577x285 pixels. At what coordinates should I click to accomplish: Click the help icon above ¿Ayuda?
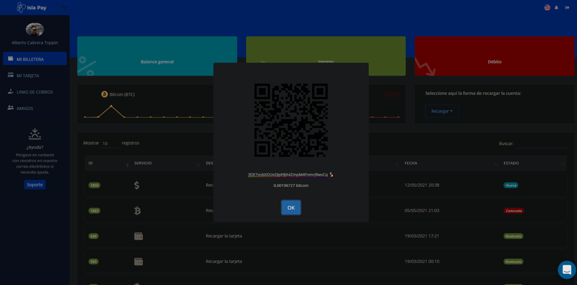(35, 134)
